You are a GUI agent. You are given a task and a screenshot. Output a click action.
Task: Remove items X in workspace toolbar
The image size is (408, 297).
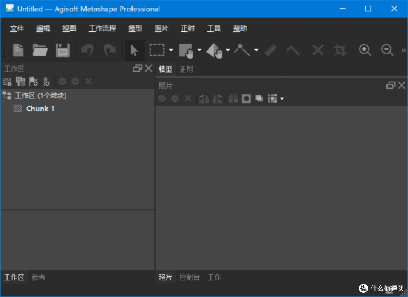(x=88, y=82)
